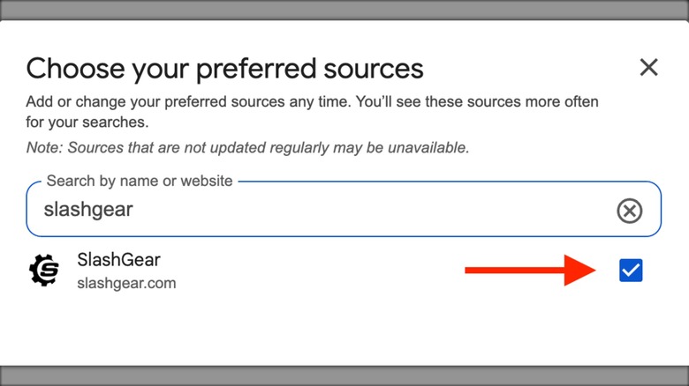Click the dimmed backdrop above the dialog
The width and height of the screenshot is (689, 386).
coord(344,10)
